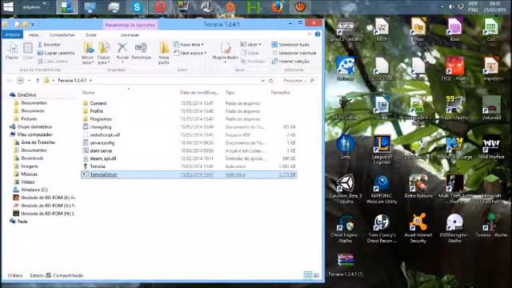Image resolution: width=512 pixels, height=288 pixels.
Task: Select the Programas folder
Action: 101,119
